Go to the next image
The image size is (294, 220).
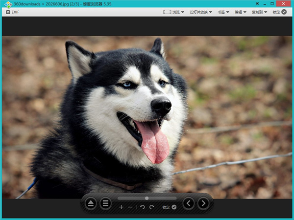203,203
